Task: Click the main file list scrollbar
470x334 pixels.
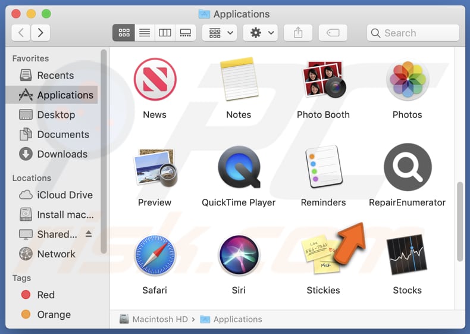Action: point(460,221)
